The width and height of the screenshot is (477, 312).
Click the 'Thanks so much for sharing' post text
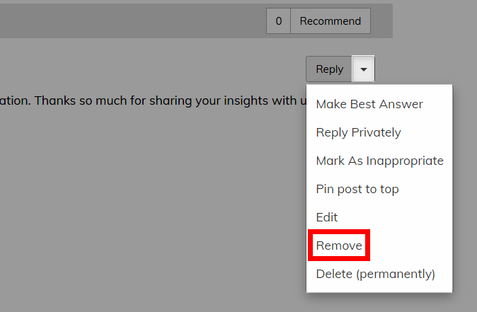[154, 100]
